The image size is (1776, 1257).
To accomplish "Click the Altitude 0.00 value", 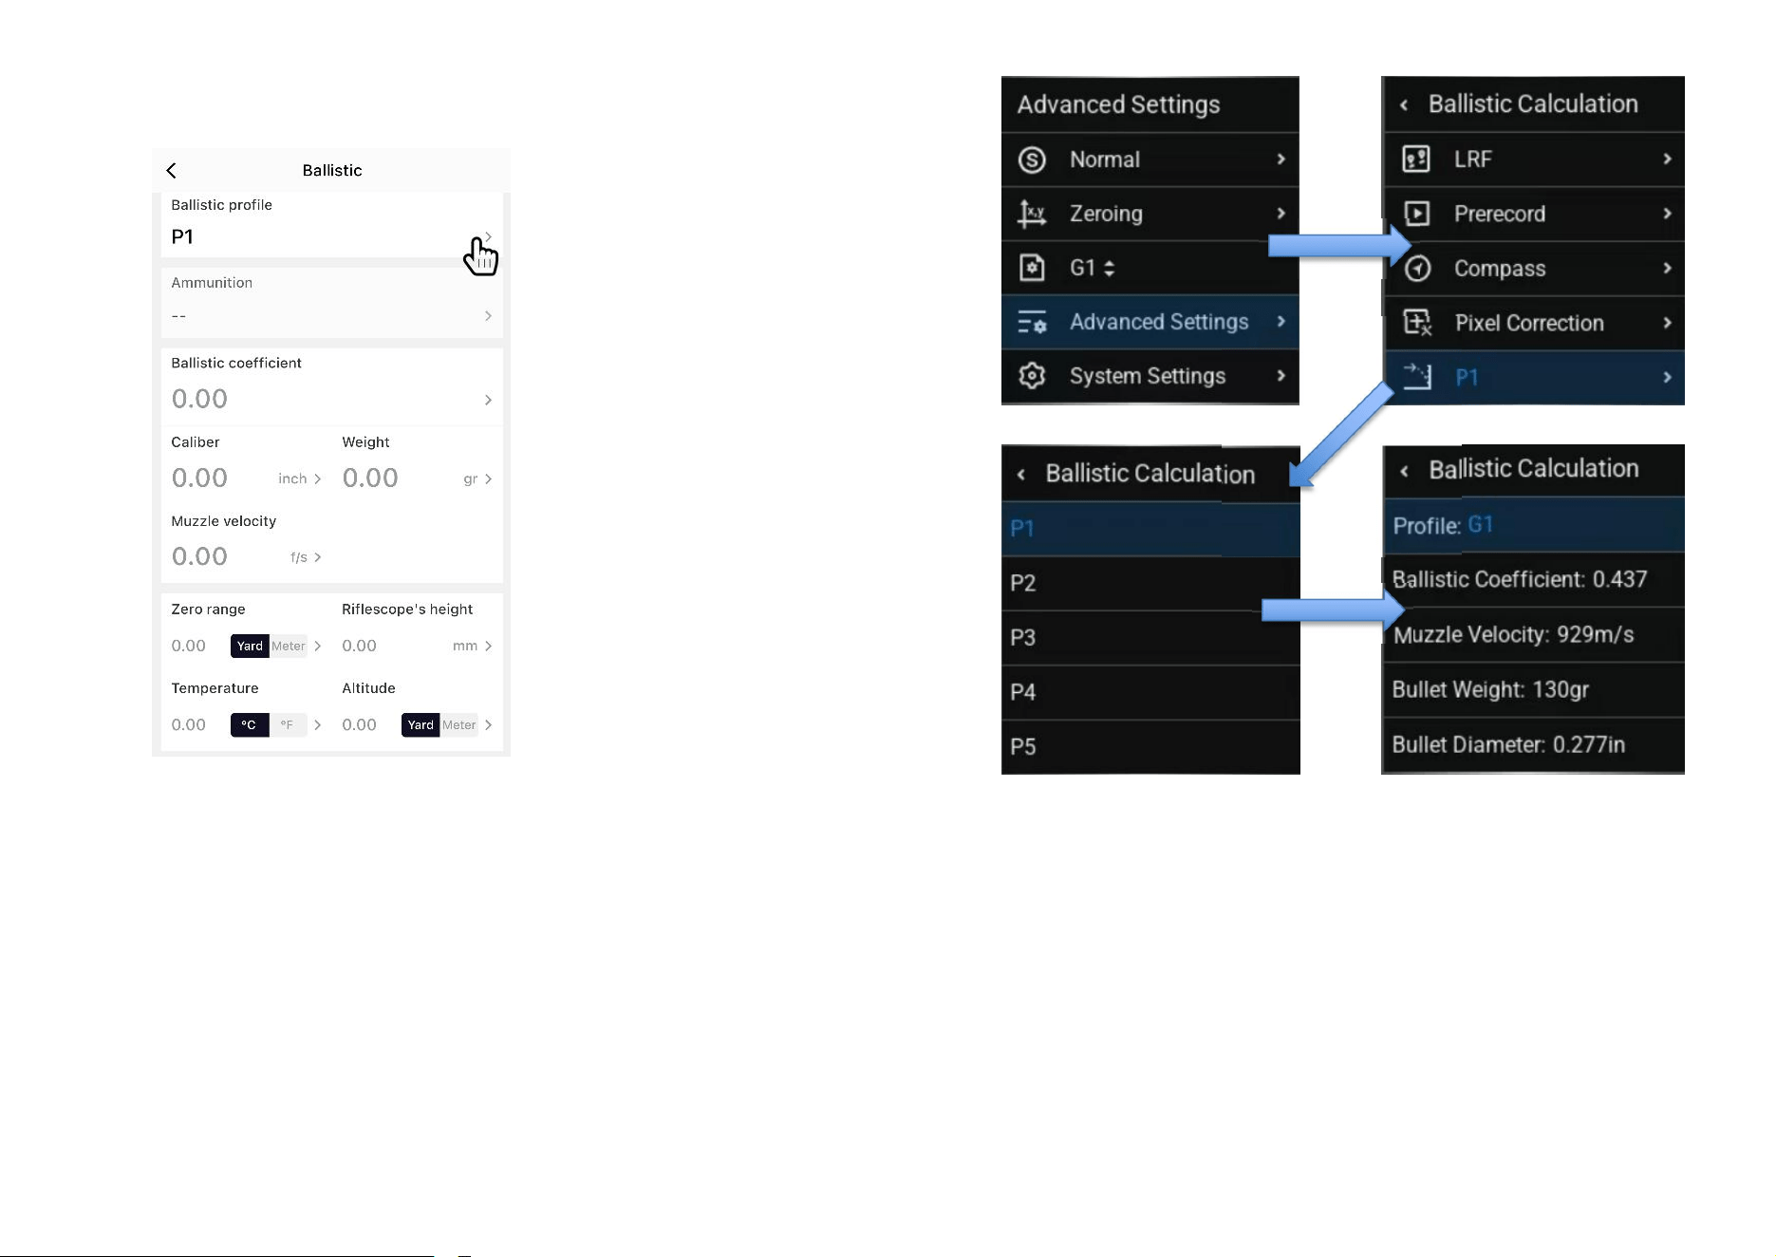I will 359,724.
